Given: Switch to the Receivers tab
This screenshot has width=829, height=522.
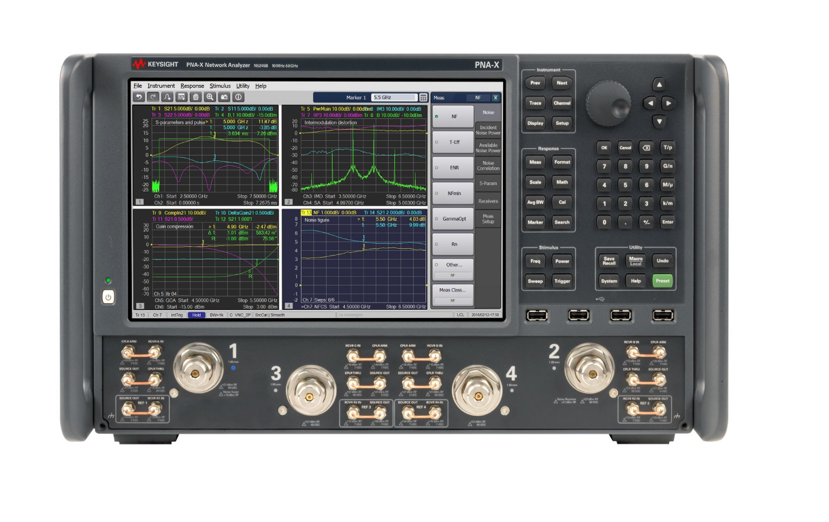Looking at the screenshot, I should click(x=488, y=201).
